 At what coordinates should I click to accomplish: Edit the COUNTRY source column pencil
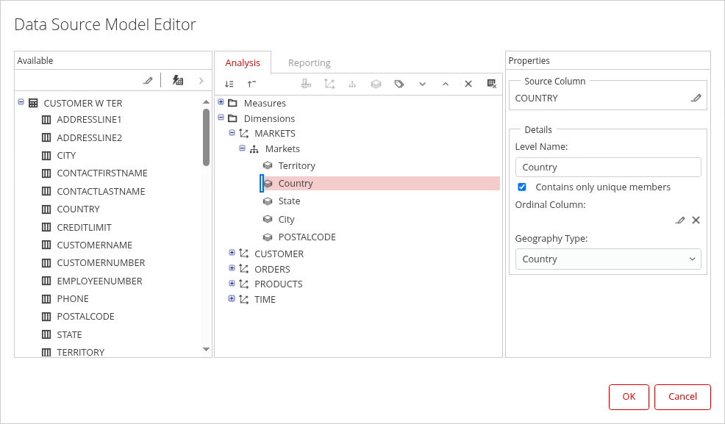click(696, 98)
